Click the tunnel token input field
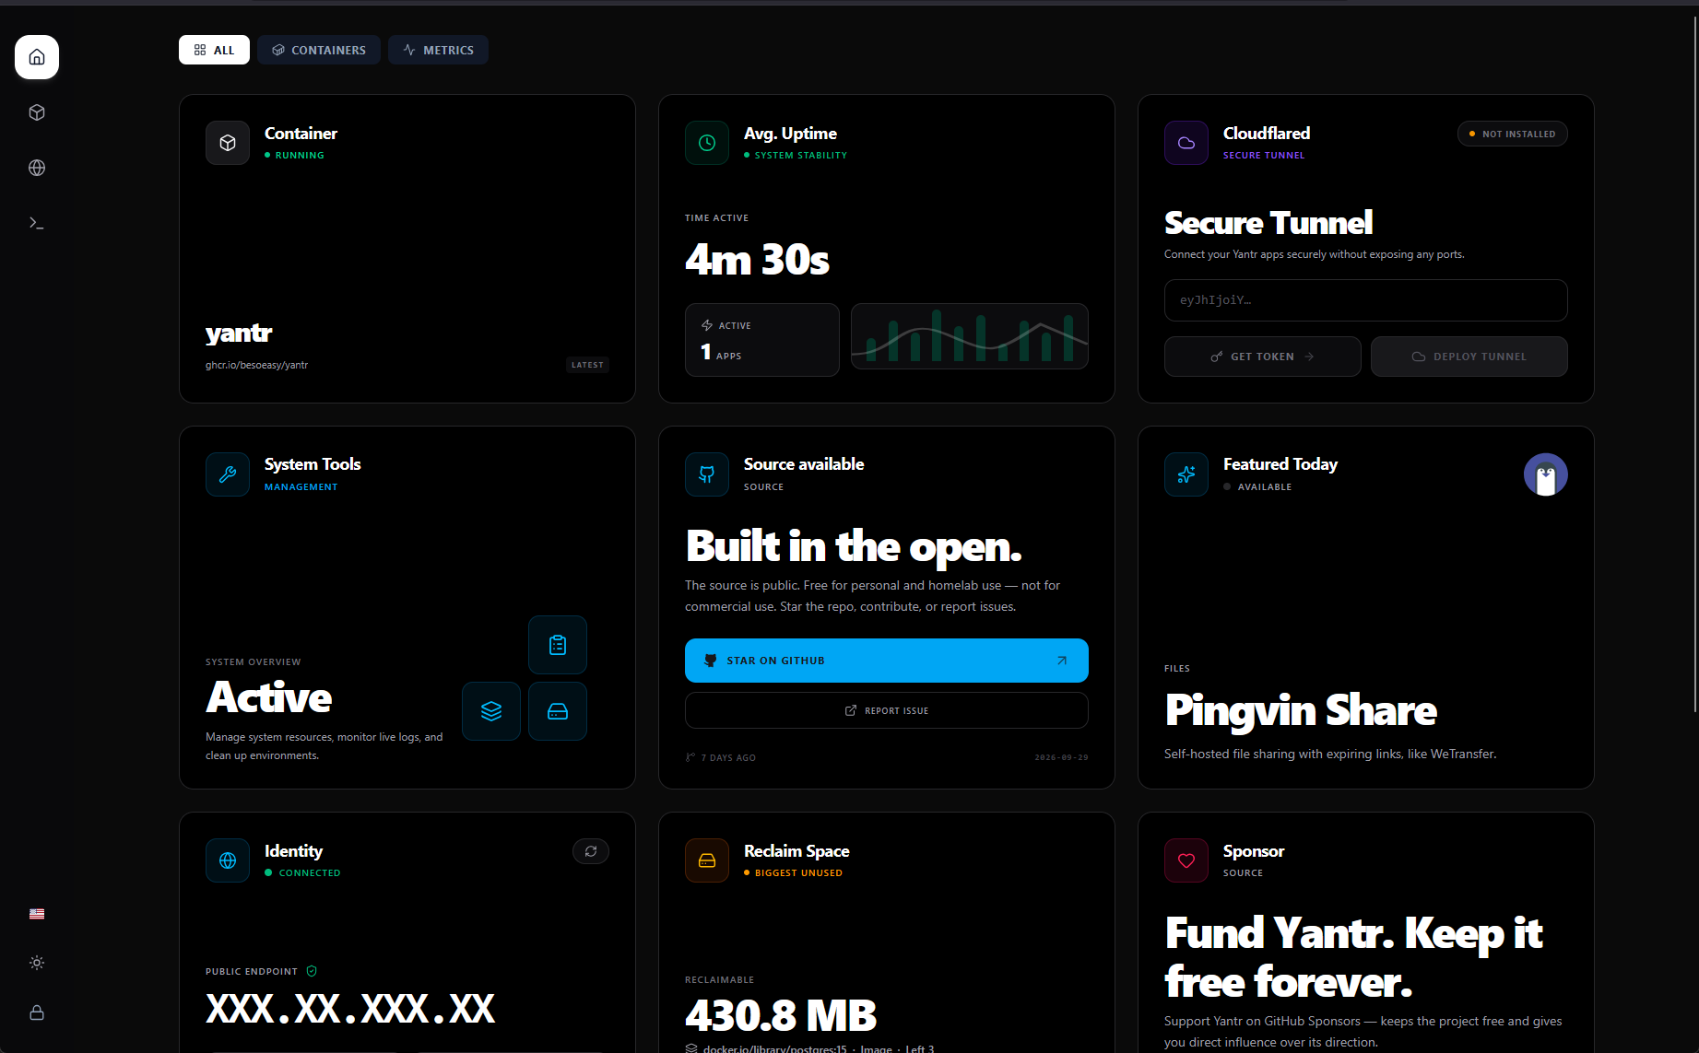Image resolution: width=1699 pixels, height=1053 pixels. pyautogui.click(x=1366, y=300)
